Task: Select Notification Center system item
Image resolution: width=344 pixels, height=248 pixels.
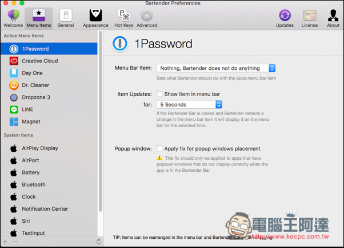Action: (45, 208)
